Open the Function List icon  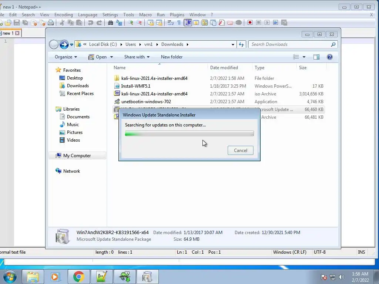point(222,23)
